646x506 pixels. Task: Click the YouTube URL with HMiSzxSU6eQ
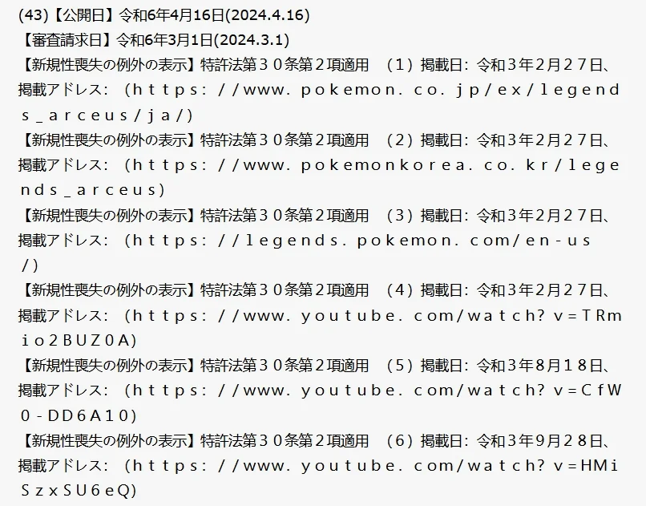[321, 478]
